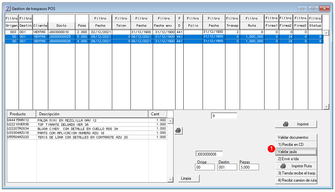Click the Validar jaula button
Viewport: 335px width, 192px height.
(296, 152)
